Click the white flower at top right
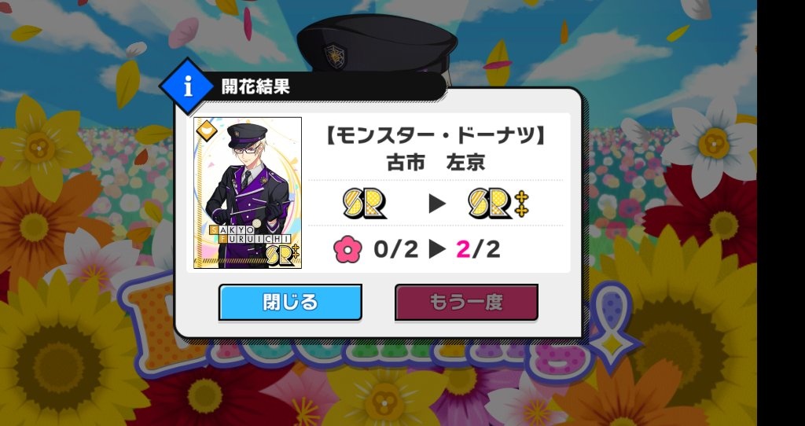Screen dimensions: 805x426 coord(713,143)
